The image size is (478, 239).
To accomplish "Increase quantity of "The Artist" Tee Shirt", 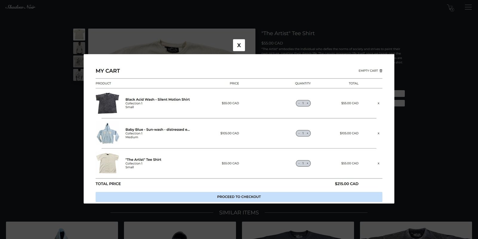I will [307, 163].
